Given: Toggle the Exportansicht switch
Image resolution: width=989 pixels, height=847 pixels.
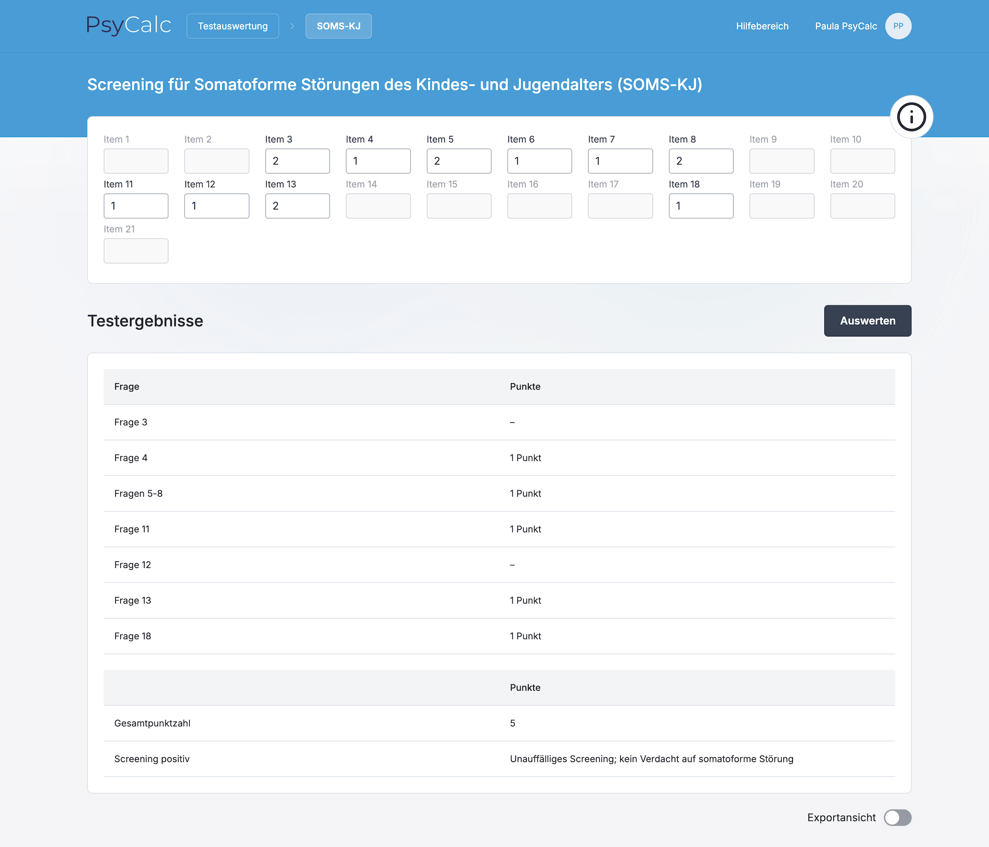Looking at the screenshot, I should (x=897, y=817).
